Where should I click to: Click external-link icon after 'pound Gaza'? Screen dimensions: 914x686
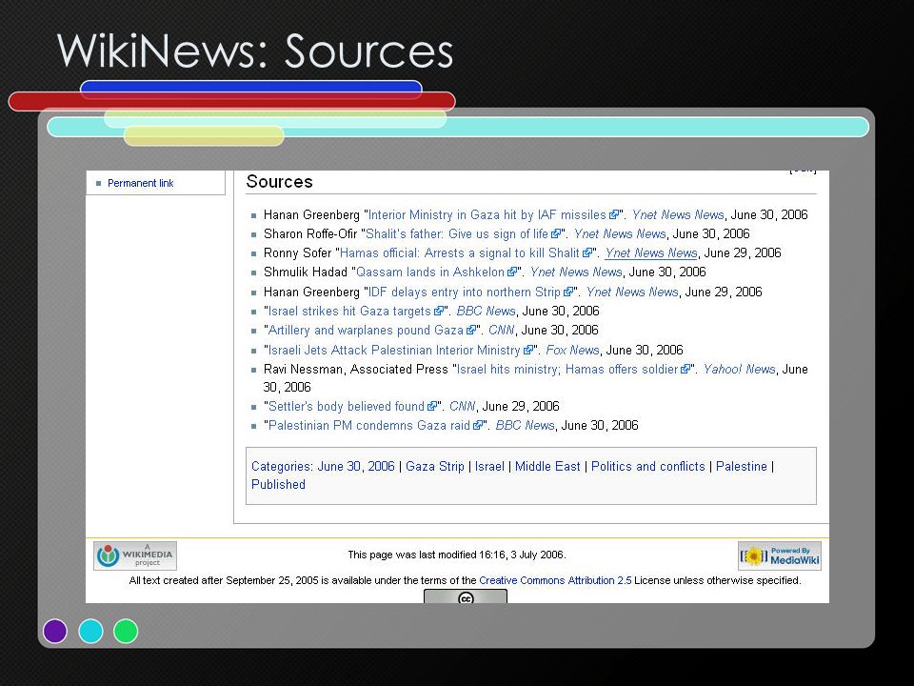[x=471, y=331]
